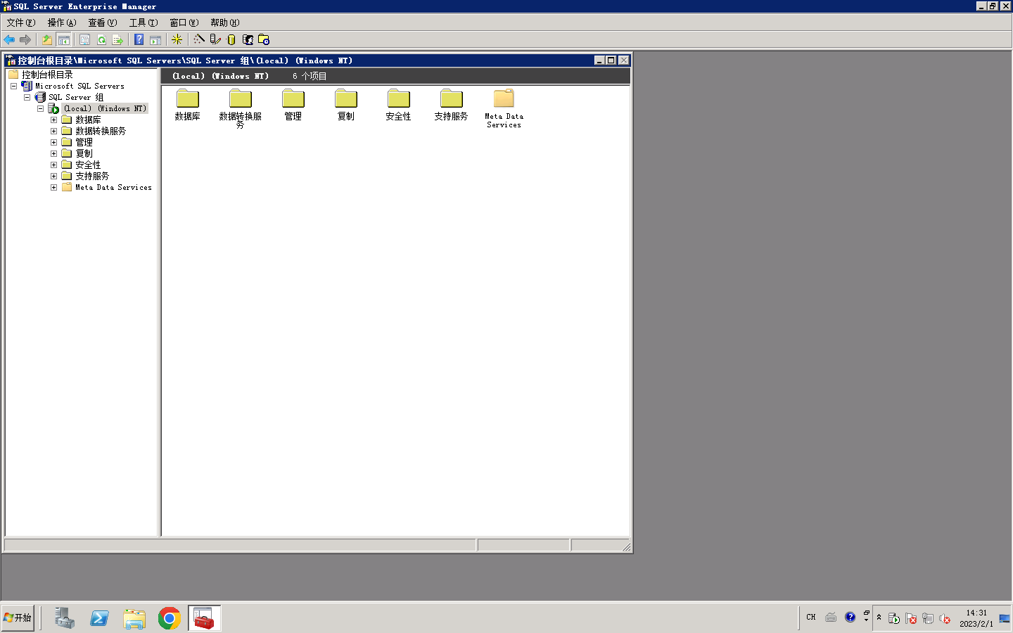Toggle the show/hide console tree icon
The image size is (1013, 633).
63,40
